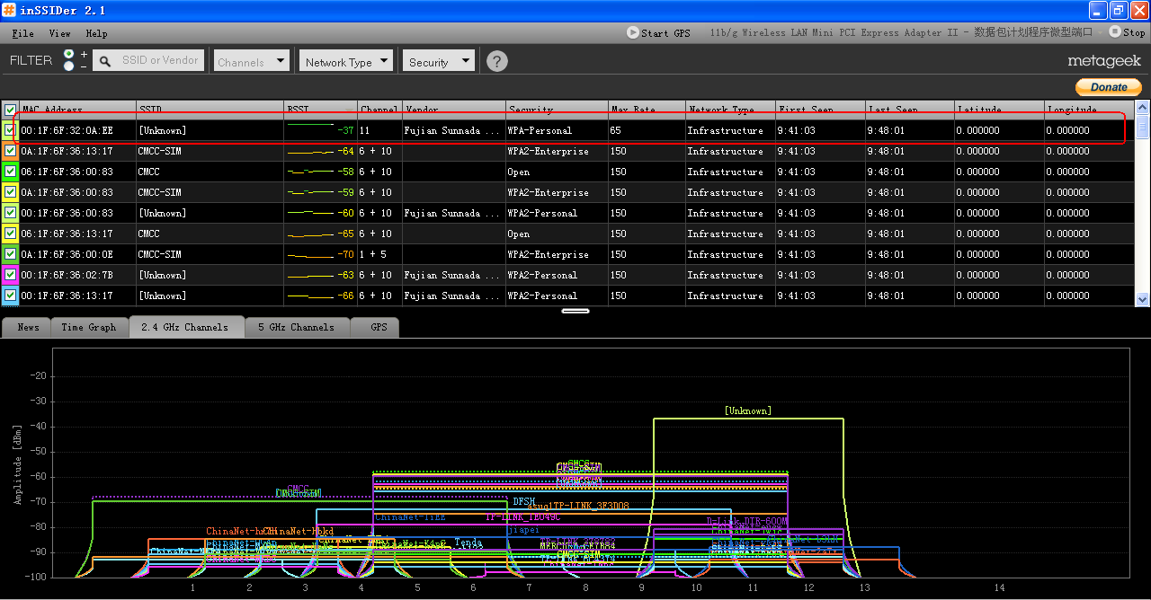Click the Donate button
Screen dimensions: 1151x600
[x=1108, y=87]
